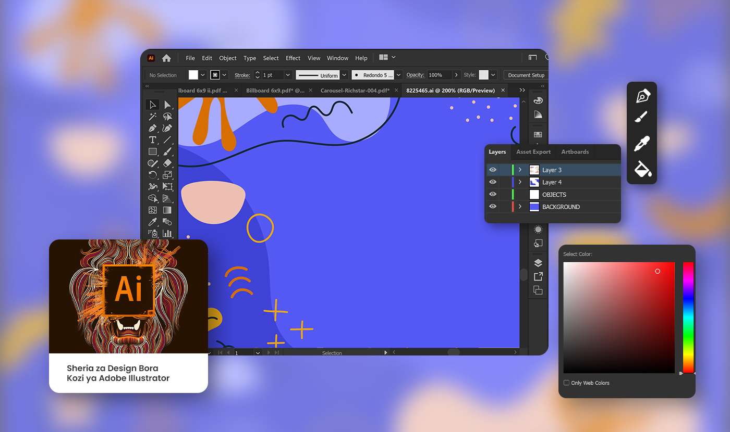Click the rainbow hue slider strip

[x=688, y=317]
